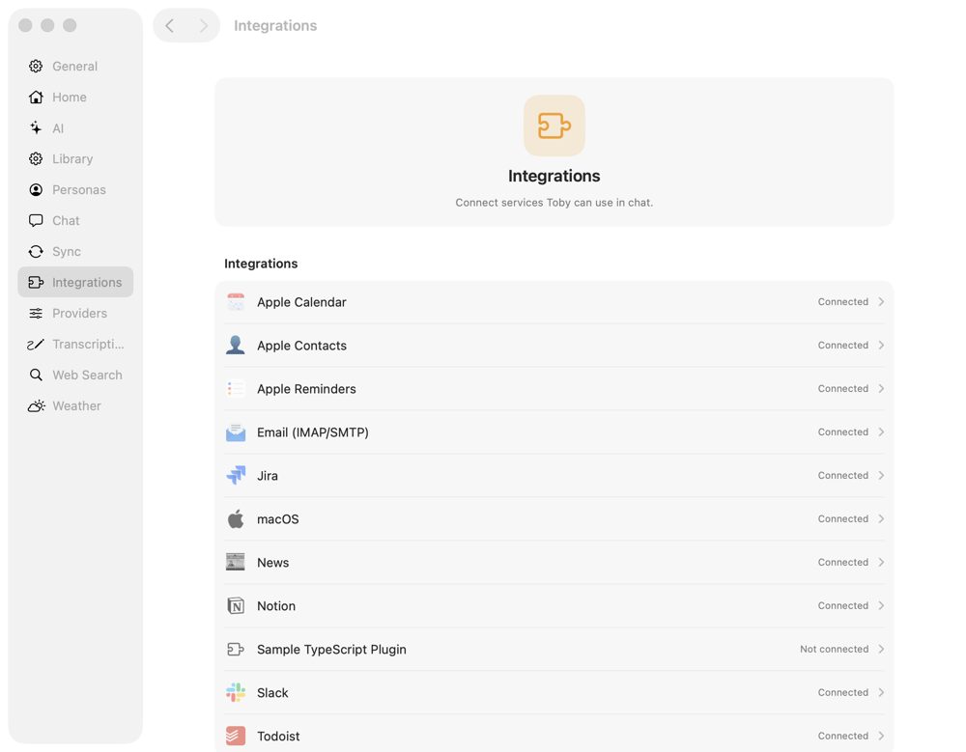The height and width of the screenshot is (752, 966).
Task: Click the Transcription scribble icon
Action: (x=36, y=345)
